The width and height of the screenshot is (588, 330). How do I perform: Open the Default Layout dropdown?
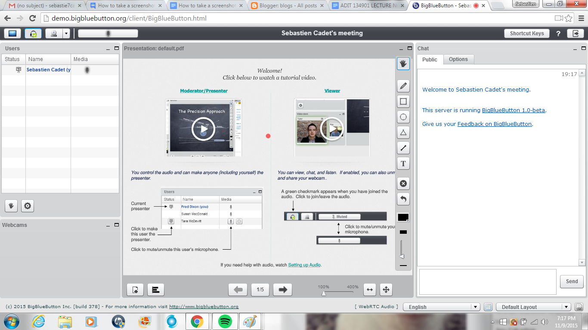pos(533,307)
